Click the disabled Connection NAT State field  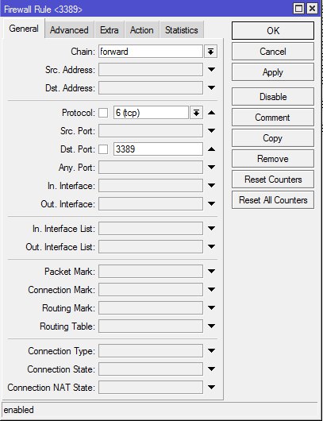point(151,388)
